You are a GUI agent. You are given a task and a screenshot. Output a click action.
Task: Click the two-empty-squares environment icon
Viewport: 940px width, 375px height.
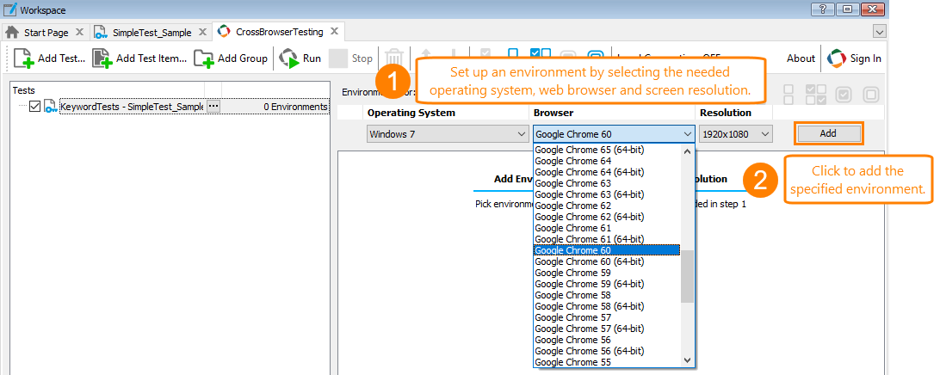[788, 94]
